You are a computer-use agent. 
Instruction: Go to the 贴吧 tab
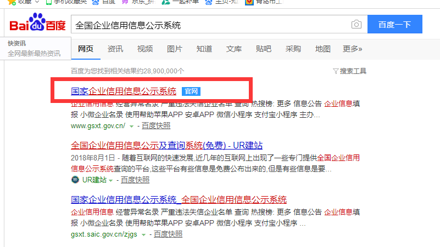click(264, 49)
